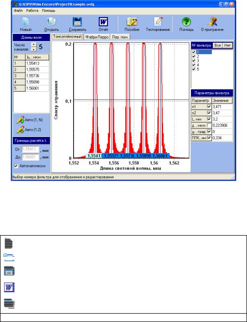Toggle the θ, град parameter checkbox
Screen dimensions: 247x322
pyautogui.click(x=209, y=132)
